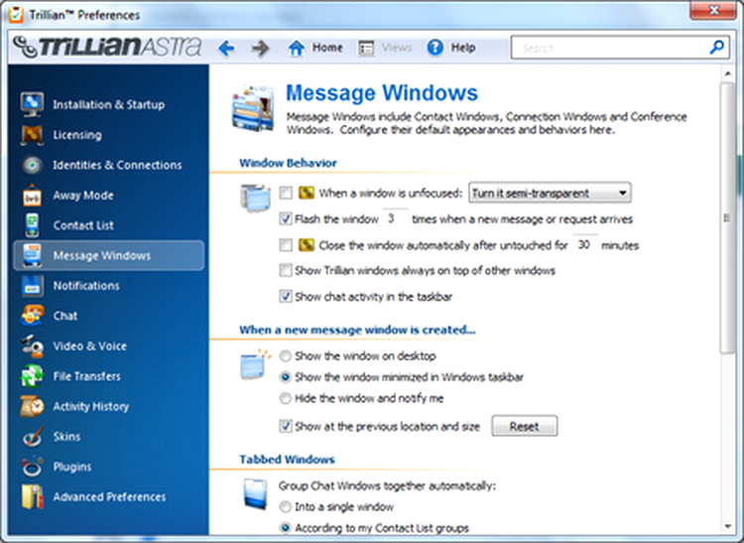Click the Skins paintbrush icon
Viewport: 744px width, 543px height.
(32, 437)
